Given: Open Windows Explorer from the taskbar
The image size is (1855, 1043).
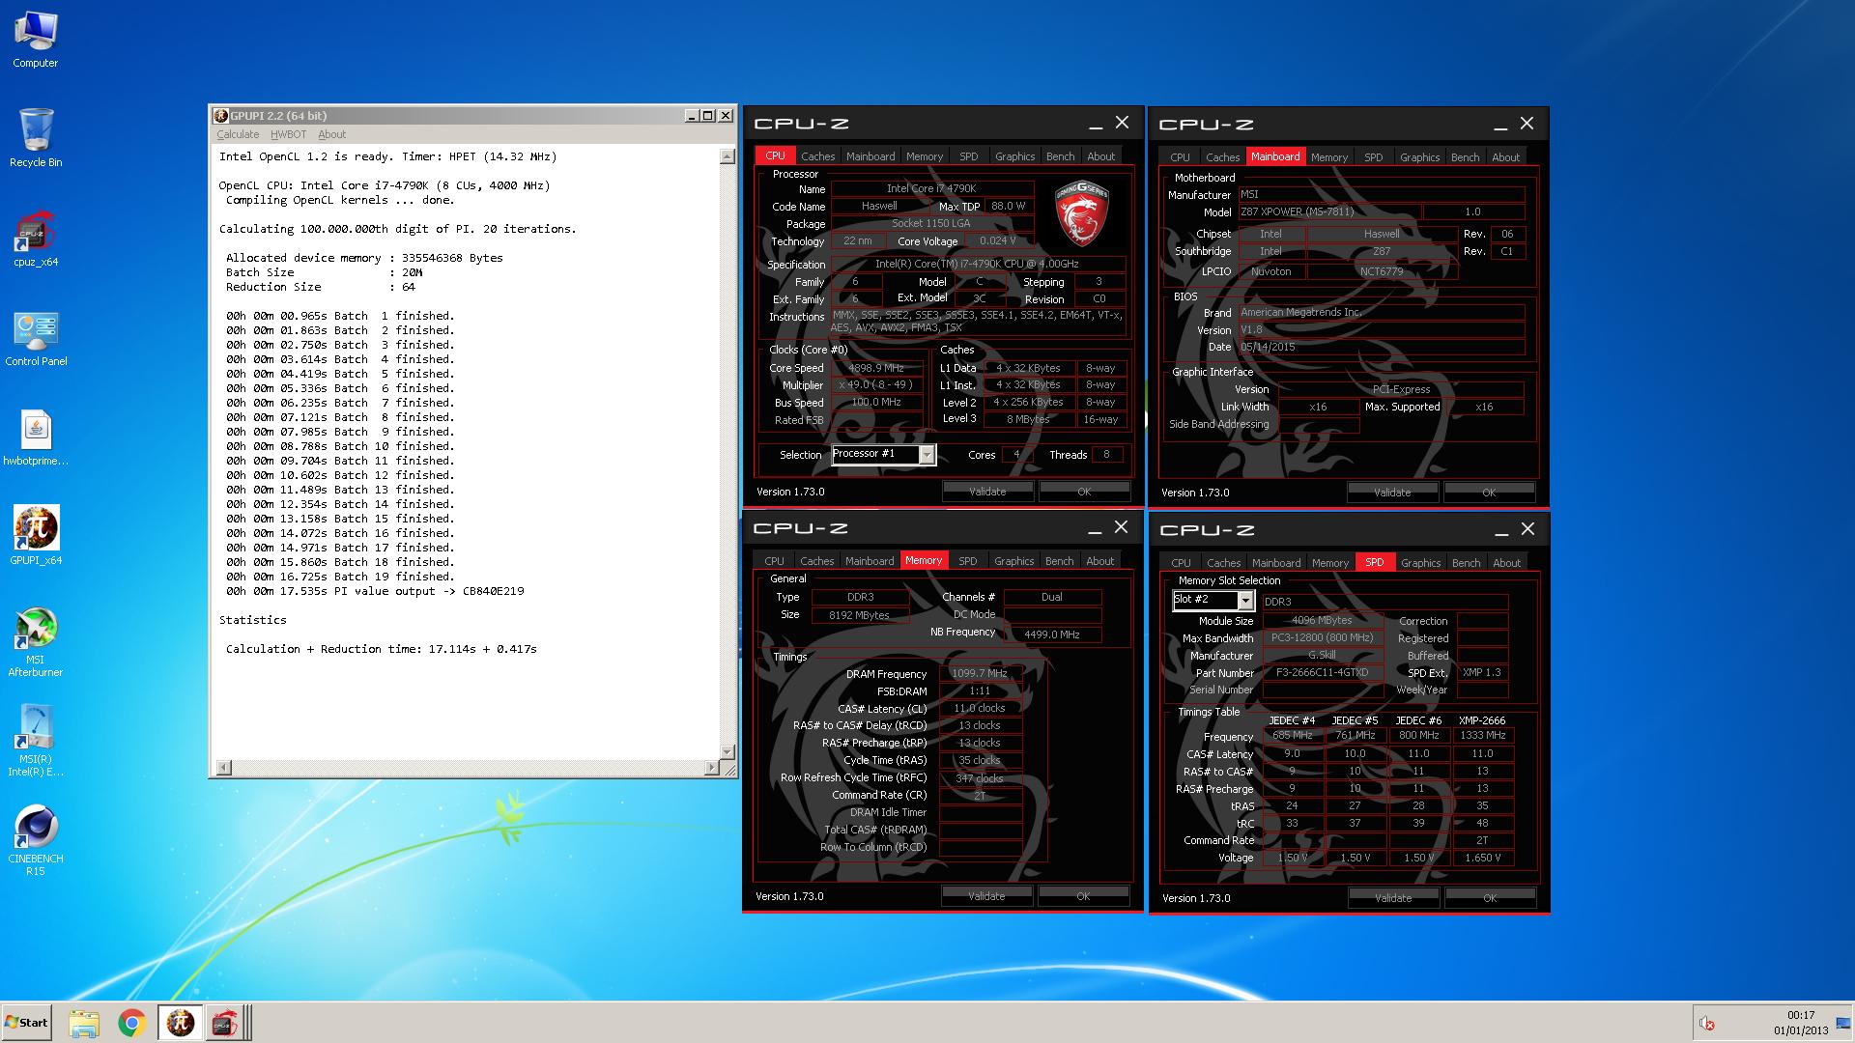Looking at the screenshot, I should pyautogui.click(x=84, y=1023).
